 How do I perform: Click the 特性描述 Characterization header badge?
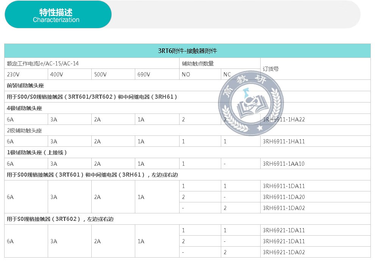click(x=58, y=15)
